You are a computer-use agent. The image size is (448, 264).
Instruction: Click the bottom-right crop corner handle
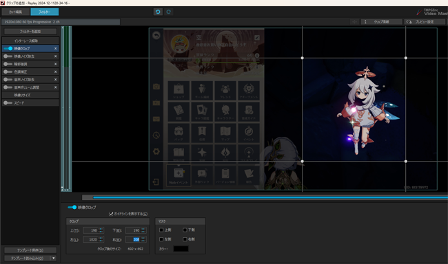coord(406,162)
